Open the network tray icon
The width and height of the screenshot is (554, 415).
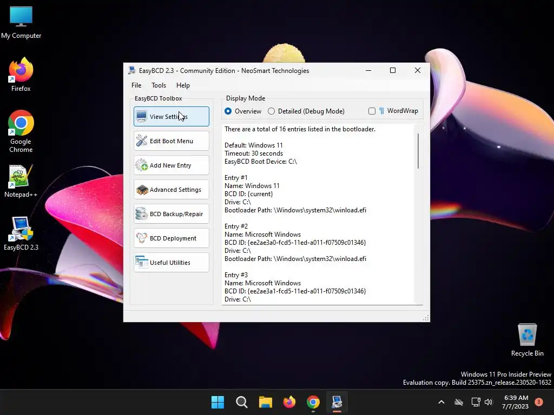476,402
